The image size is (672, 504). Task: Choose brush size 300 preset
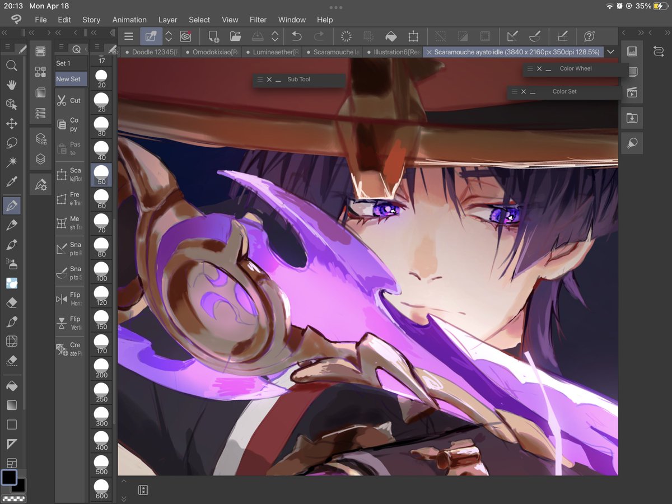(x=101, y=417)
